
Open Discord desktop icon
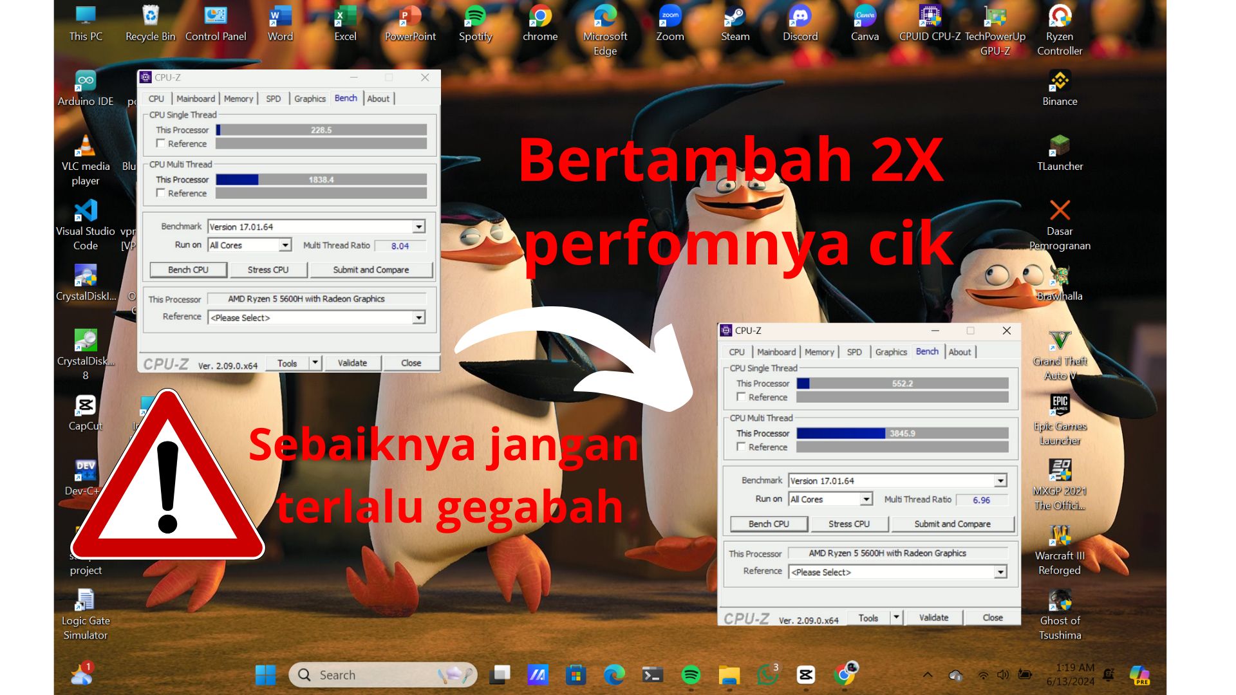pos(800,17)
